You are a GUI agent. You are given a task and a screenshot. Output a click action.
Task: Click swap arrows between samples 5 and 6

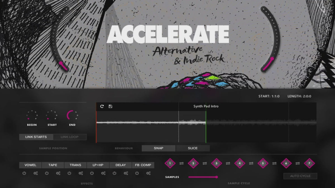pyautogui.click(x=274, y=163)
